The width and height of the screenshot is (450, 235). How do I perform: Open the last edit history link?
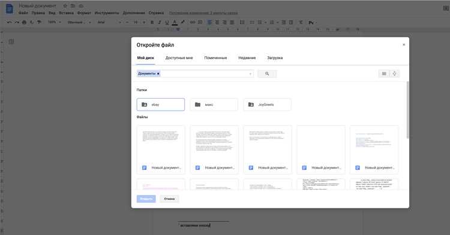click(203, 13)
